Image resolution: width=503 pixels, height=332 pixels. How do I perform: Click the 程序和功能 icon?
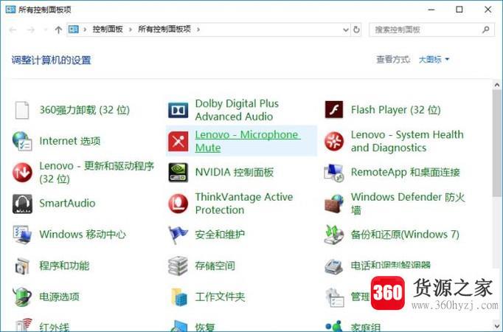[22, 266]
